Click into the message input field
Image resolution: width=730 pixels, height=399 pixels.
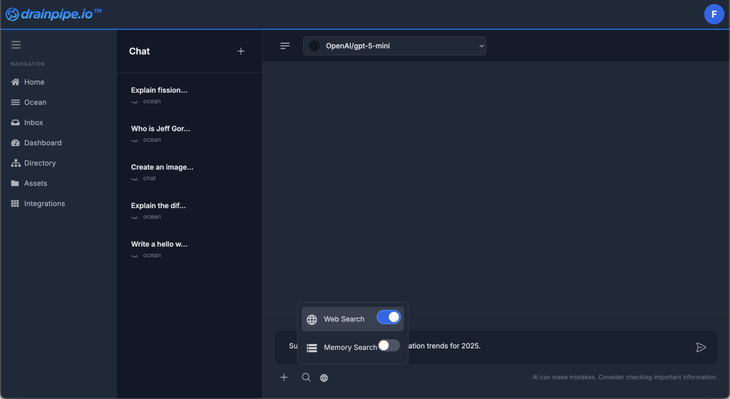556,346
